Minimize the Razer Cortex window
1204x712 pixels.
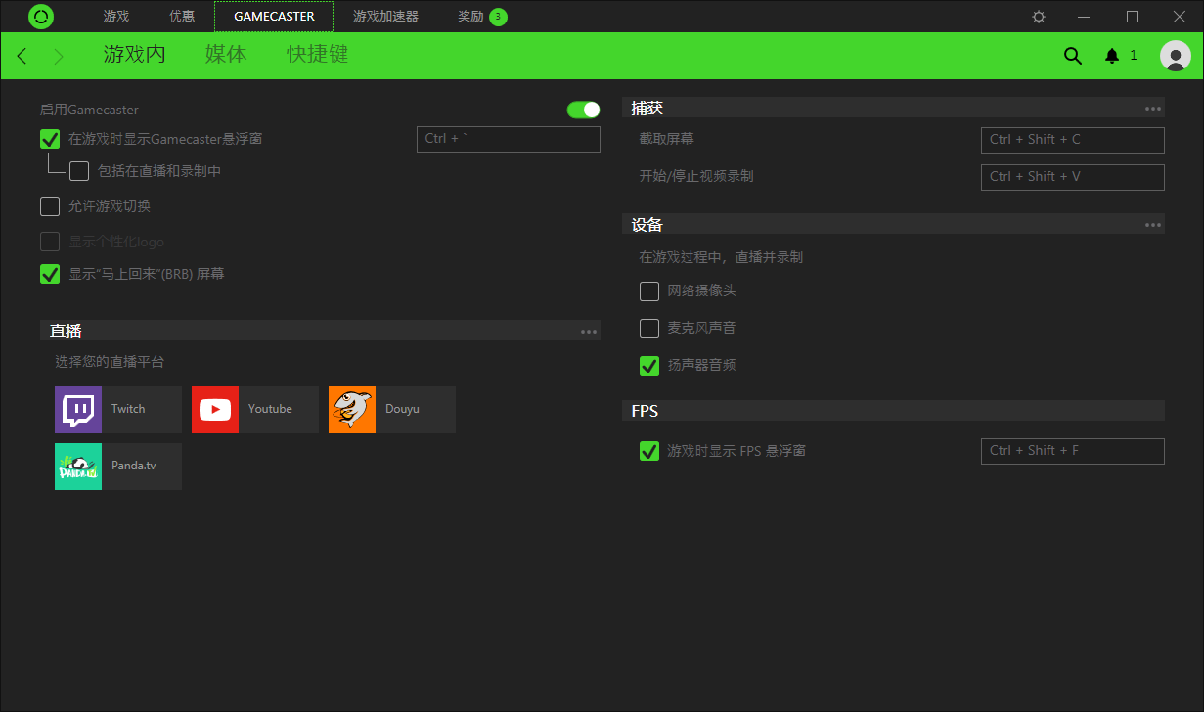coord(1084,17)
